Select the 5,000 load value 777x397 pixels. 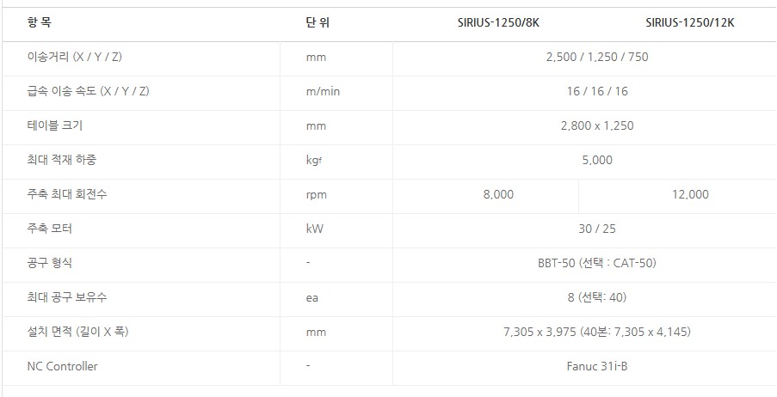[596, 160]
